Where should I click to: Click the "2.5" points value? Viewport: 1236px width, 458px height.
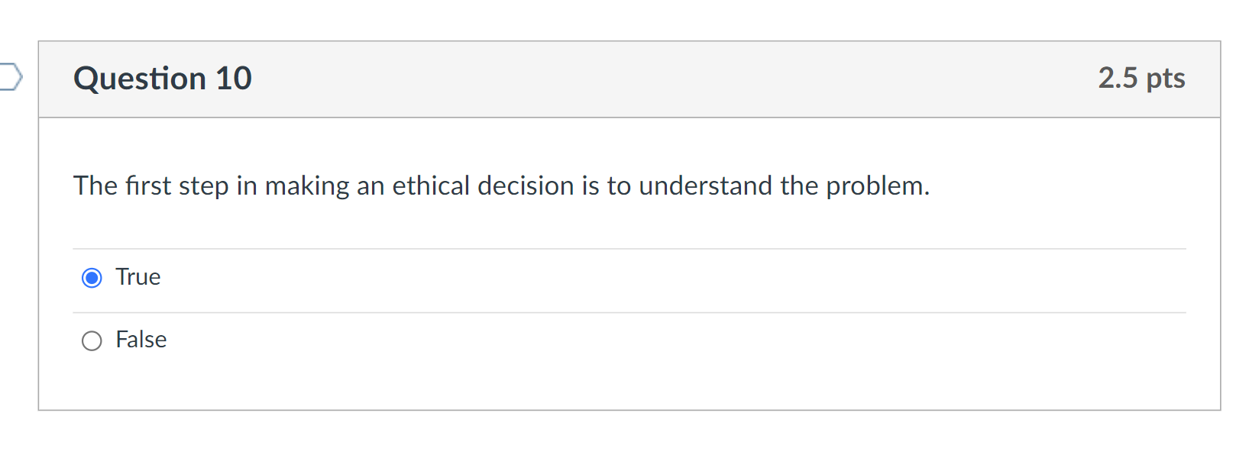coord(1118,78)
